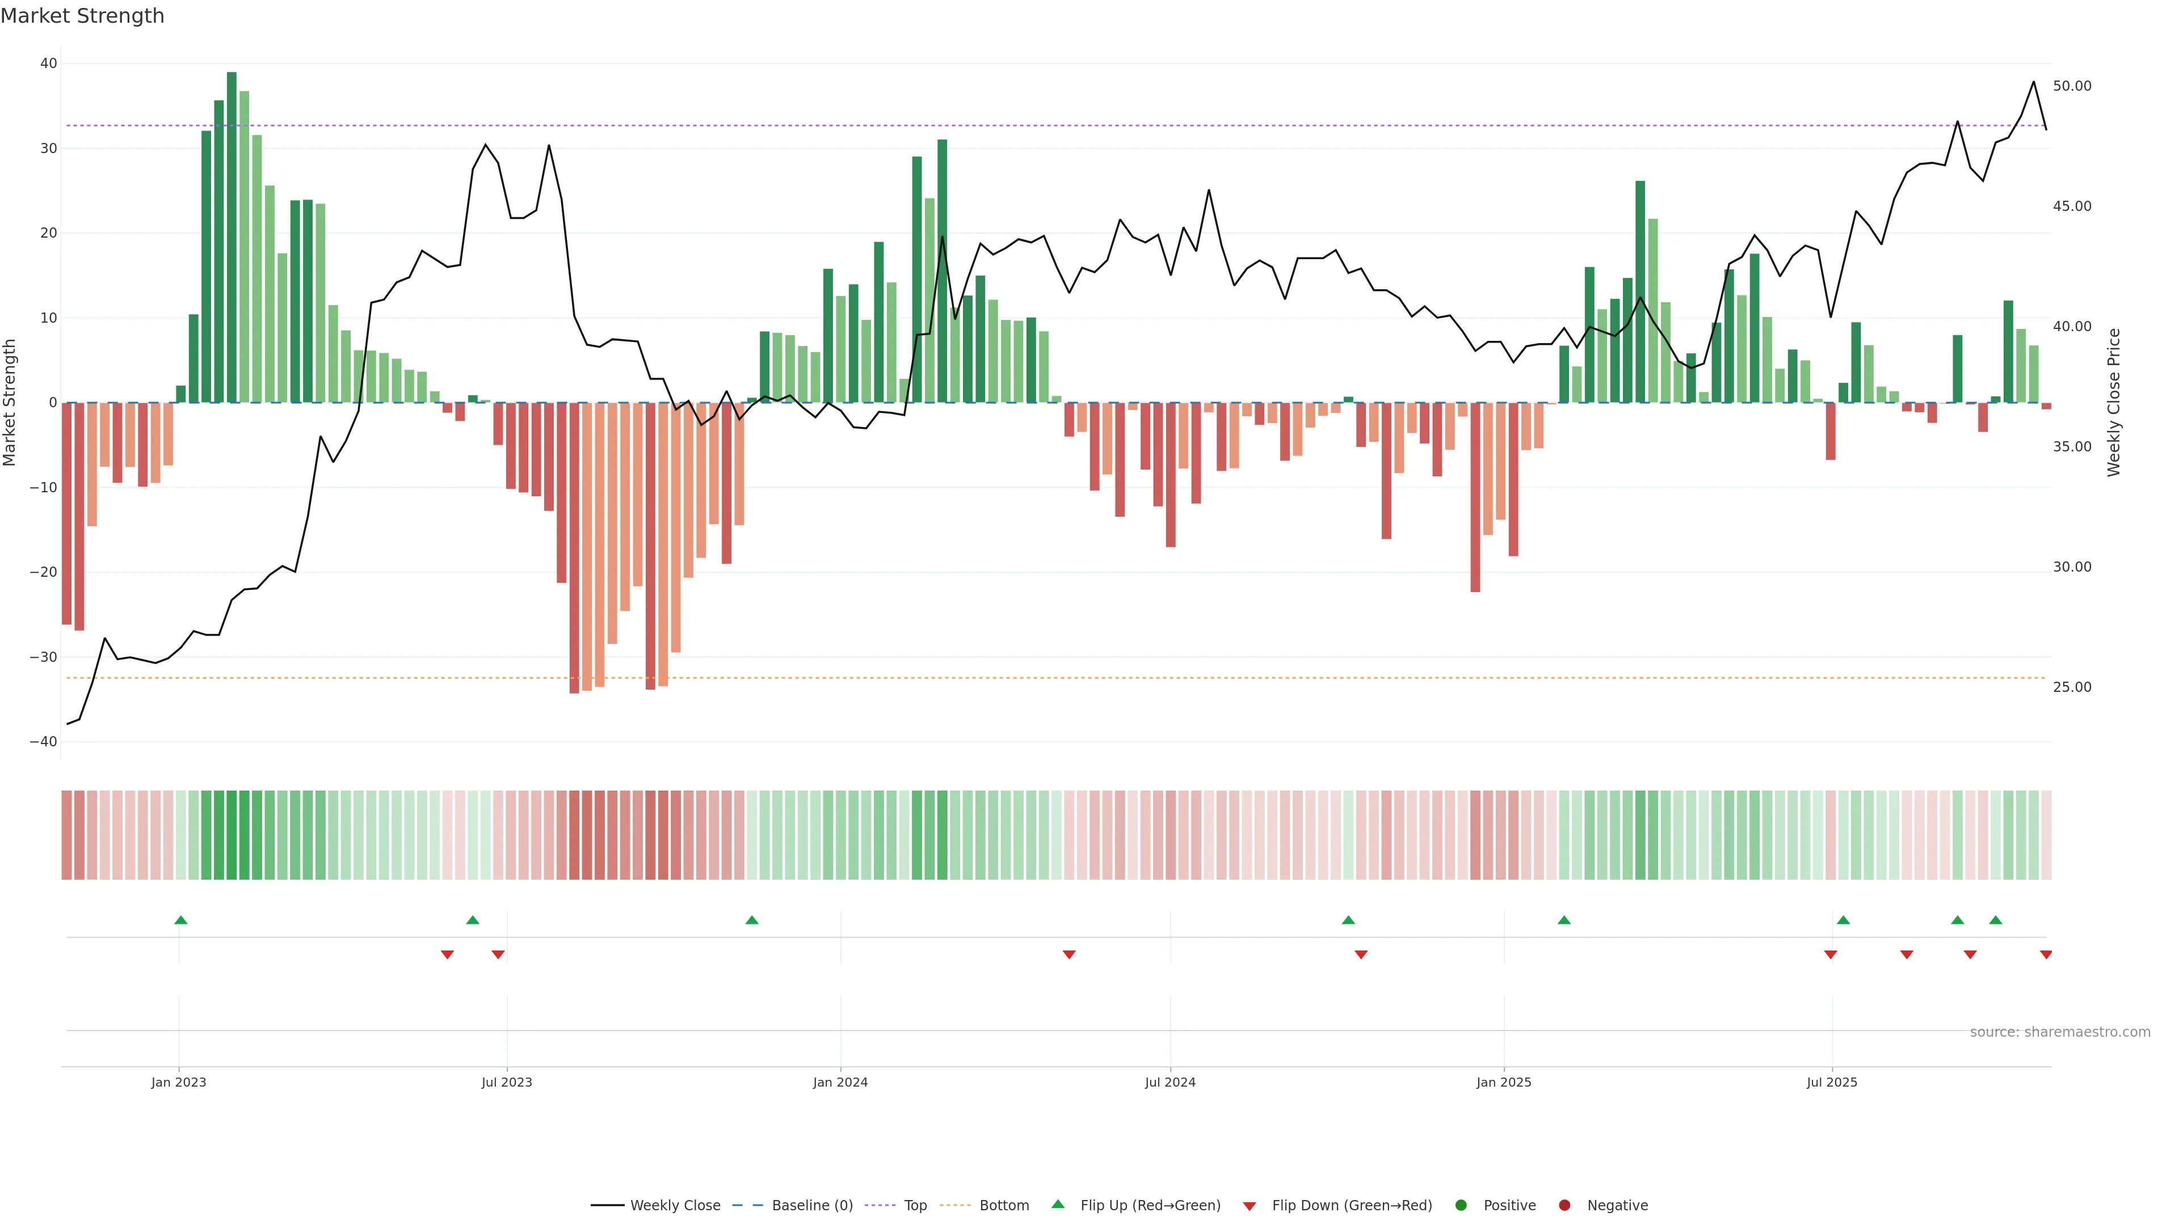Click the green flip-up triangle before Jan 2024
The height and width of the screenshot is (1225, 2179).
point(751,920)
